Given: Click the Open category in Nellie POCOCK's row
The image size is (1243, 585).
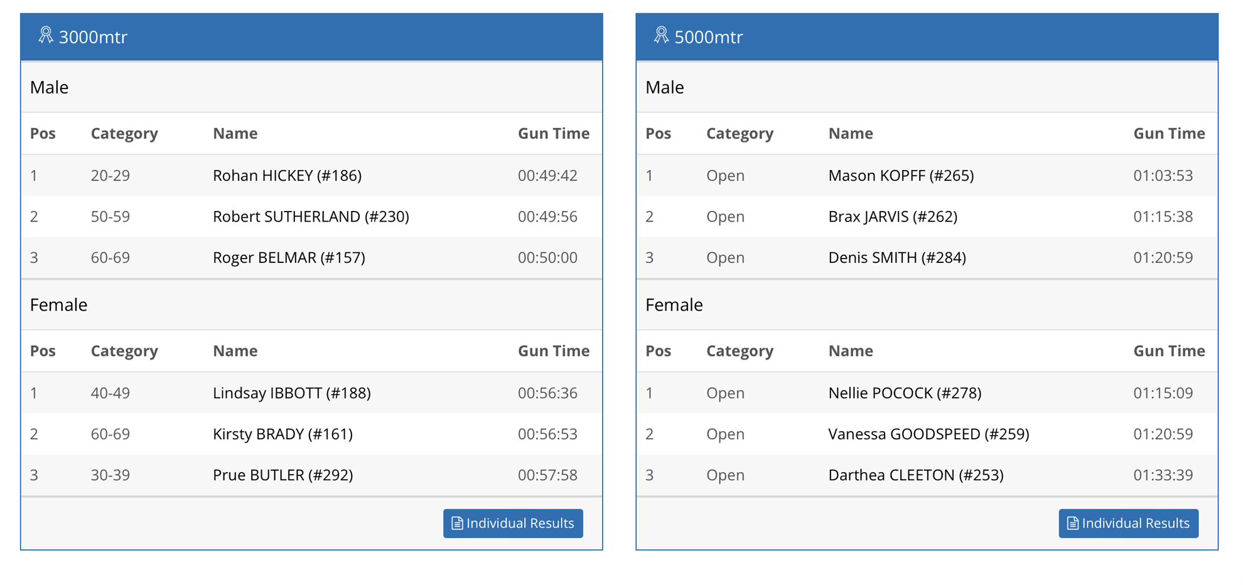Looking at the screenshot, I should coord(726,393).
